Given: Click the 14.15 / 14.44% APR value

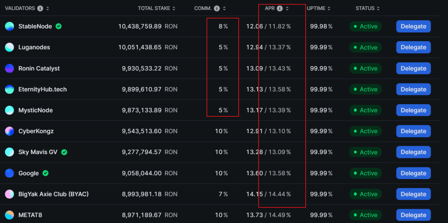Looking at the screenshot, I should click(x=268, y=194).
